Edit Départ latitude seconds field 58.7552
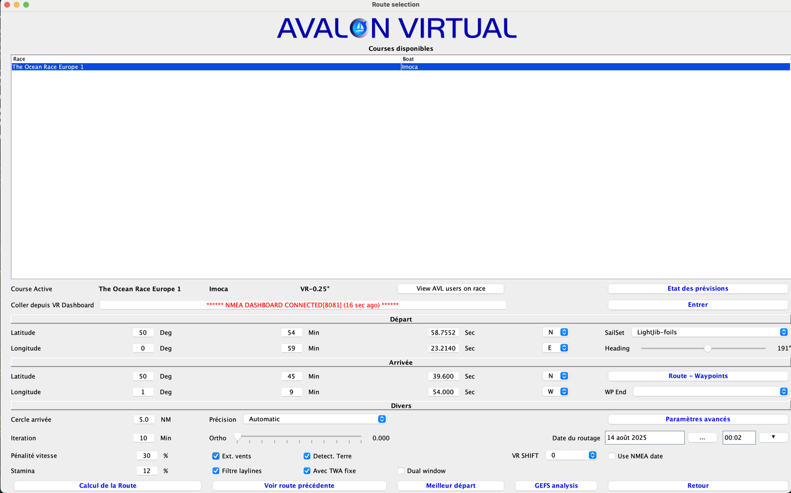Viewport: 791px width, 493px height. [444, 333]
